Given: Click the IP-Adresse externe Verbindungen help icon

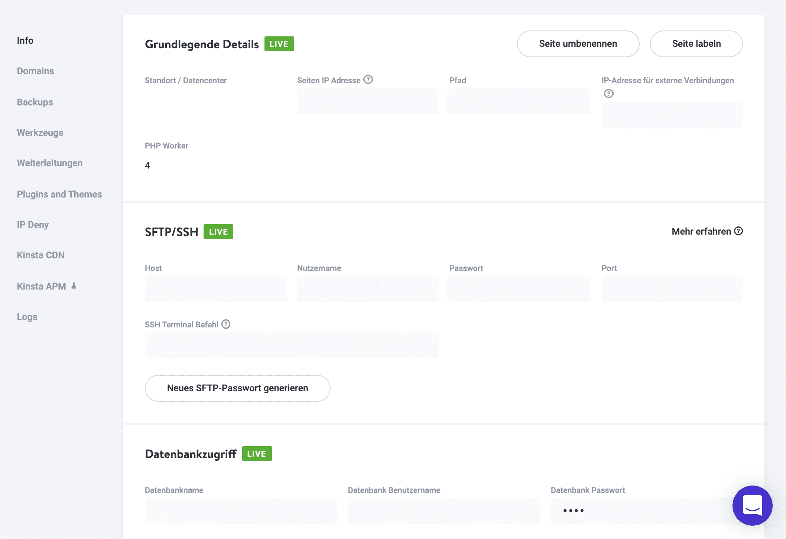Looking at the screenshot, I should pyautogui.click(x=608, y=93).
